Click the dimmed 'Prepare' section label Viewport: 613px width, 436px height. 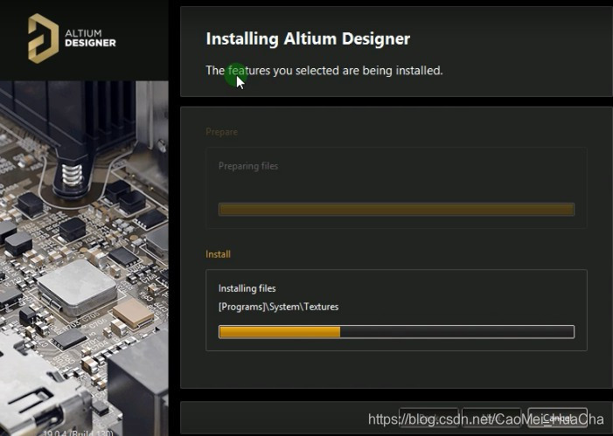point(221,132)
